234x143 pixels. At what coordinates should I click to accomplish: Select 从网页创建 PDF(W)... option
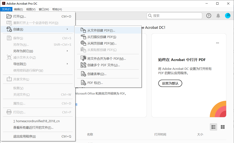tap(108, 43)
